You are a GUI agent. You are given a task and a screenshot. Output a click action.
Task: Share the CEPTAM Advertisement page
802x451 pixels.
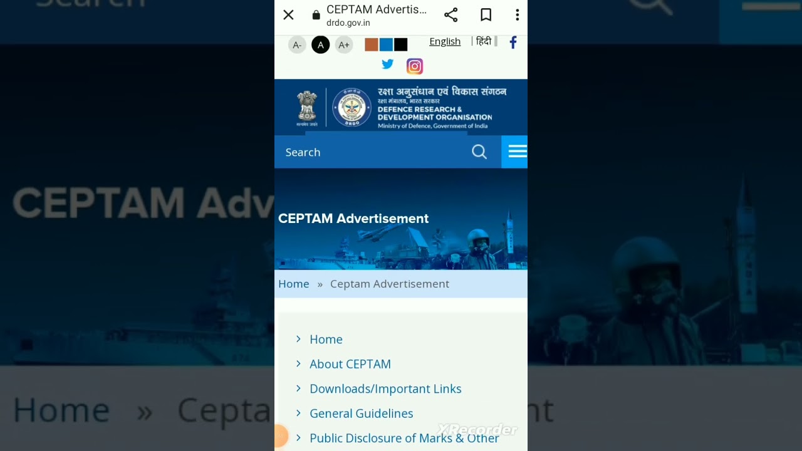(450, 15)
